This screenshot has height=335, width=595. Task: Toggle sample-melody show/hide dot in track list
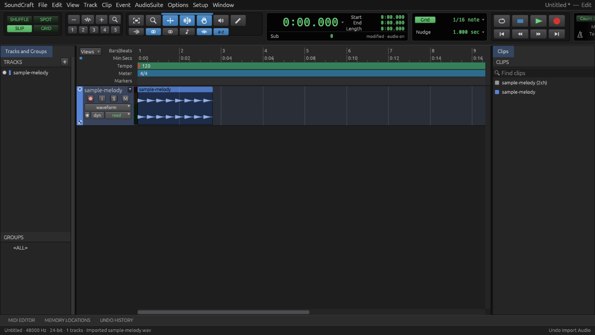click(x=4, y=73)
